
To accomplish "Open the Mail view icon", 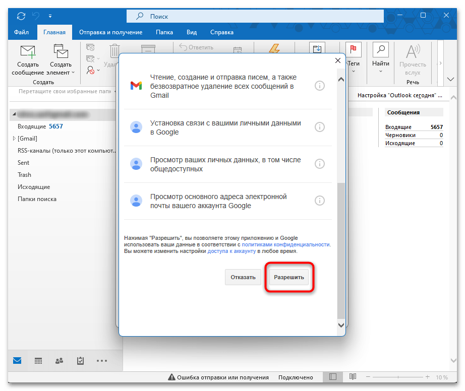I will pyautogui.click(x=18, y=361).
